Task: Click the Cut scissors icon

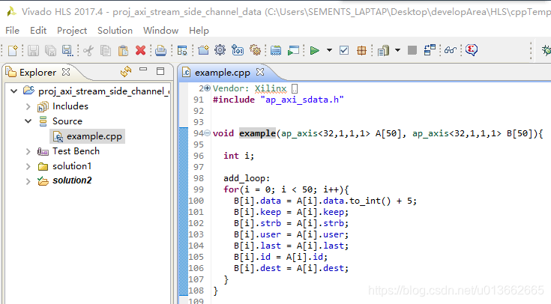Action: point(88,51)
